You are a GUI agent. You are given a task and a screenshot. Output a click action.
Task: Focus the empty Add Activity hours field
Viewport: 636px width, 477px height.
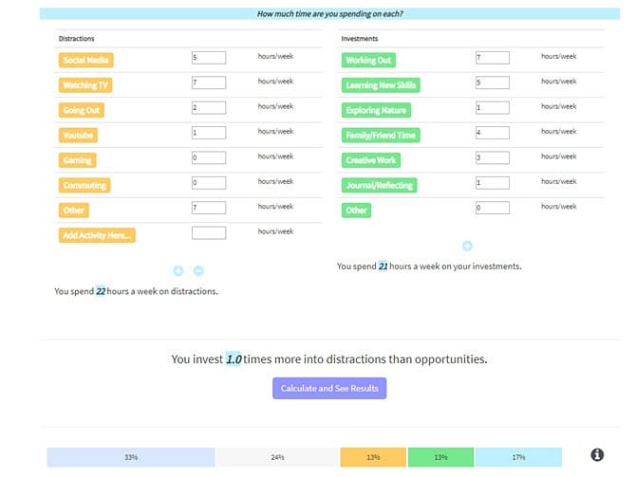point(208,232)
